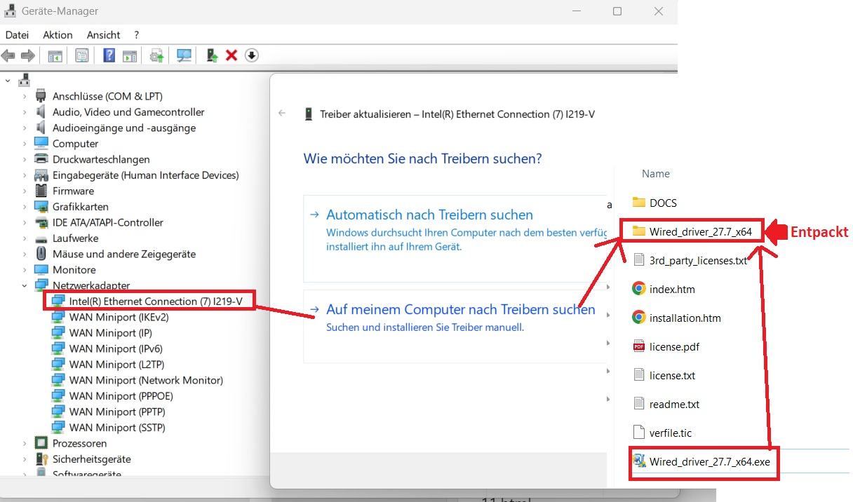Click back arrow in driver update dialog
The height and width of the screenshot is (502, 853).
[282, 113]
